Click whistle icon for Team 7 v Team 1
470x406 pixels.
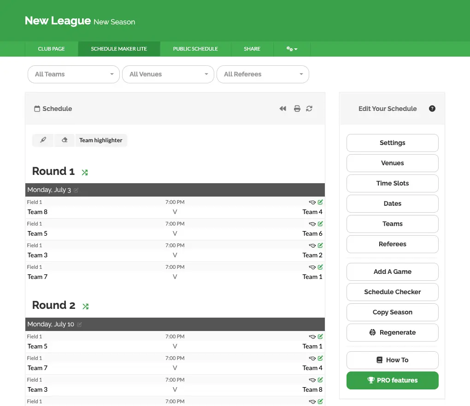[312, 267]
